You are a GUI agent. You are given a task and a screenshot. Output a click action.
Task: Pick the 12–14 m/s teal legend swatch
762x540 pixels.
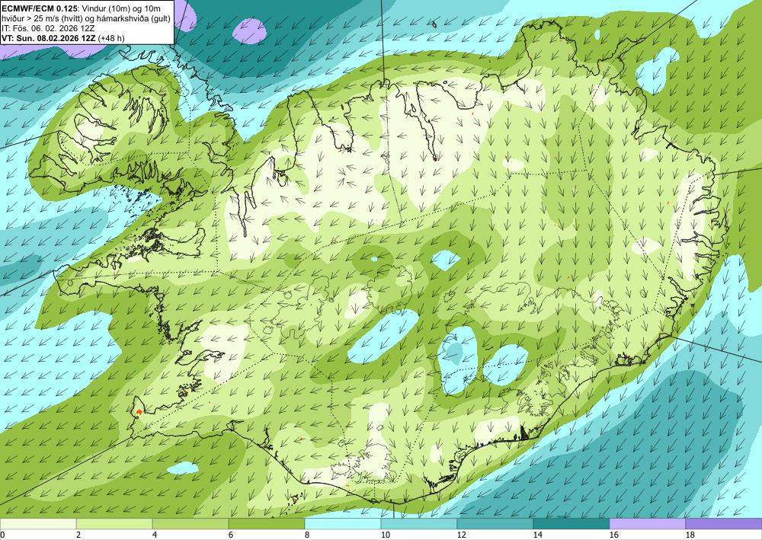click(x=495, y=524)
